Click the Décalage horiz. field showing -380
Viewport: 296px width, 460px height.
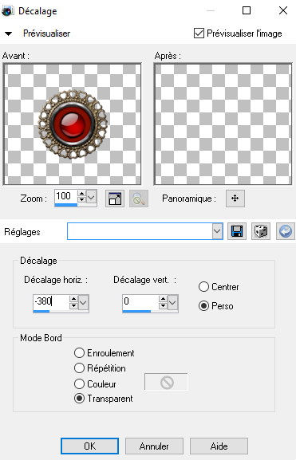tap(51, 301)
